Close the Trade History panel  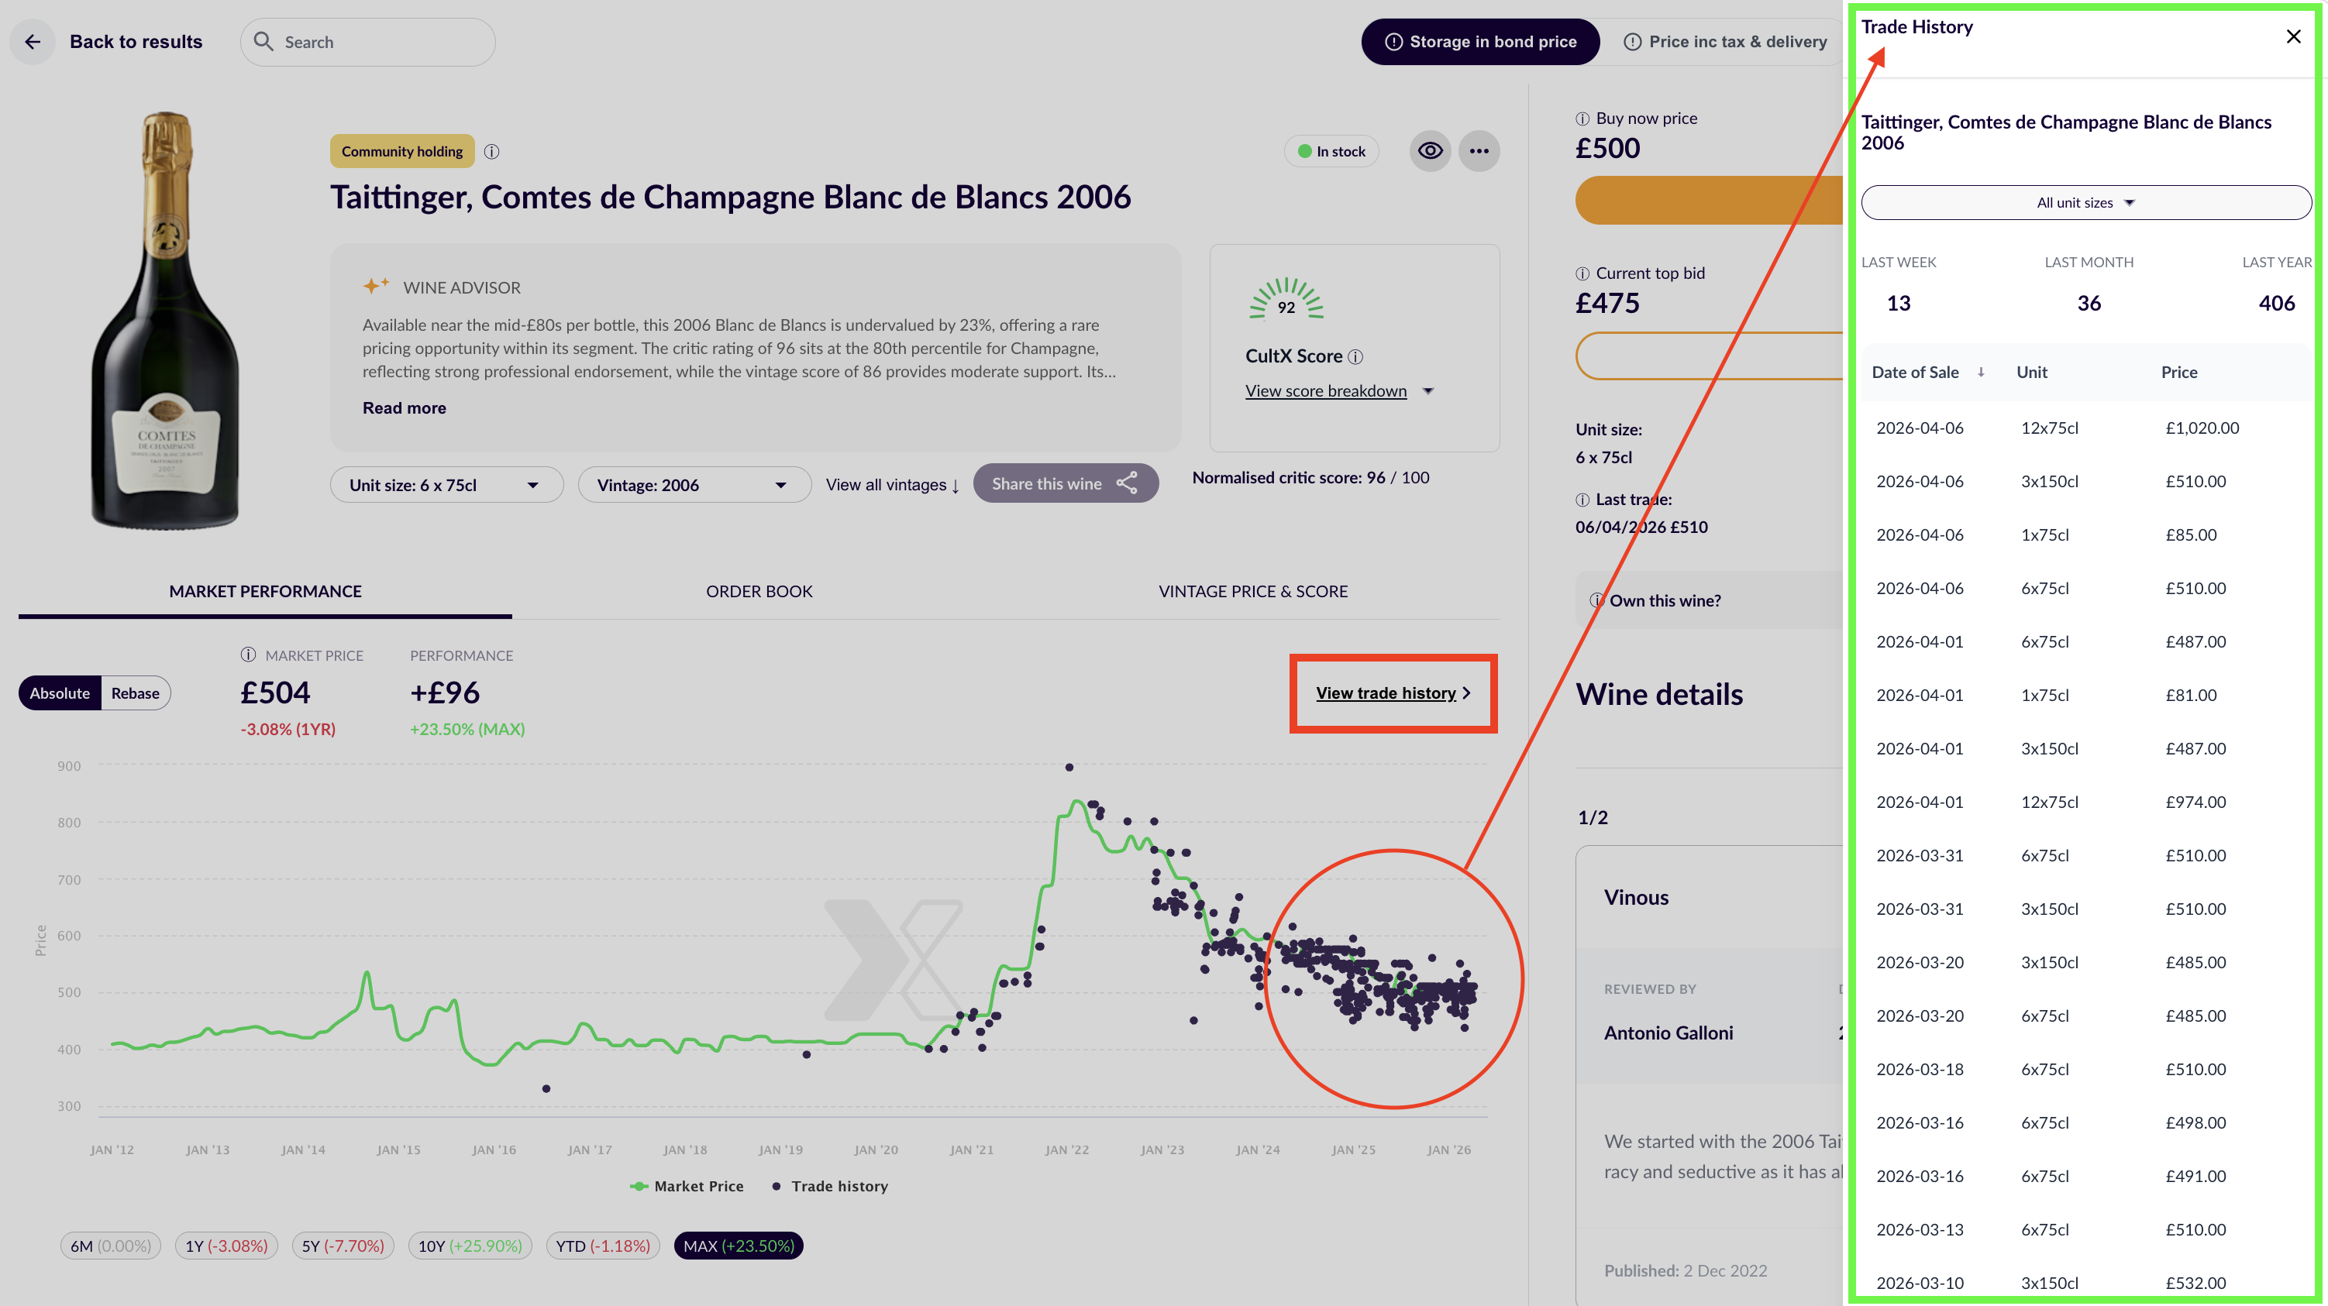pyautogui.click(x=2293, y=36)
